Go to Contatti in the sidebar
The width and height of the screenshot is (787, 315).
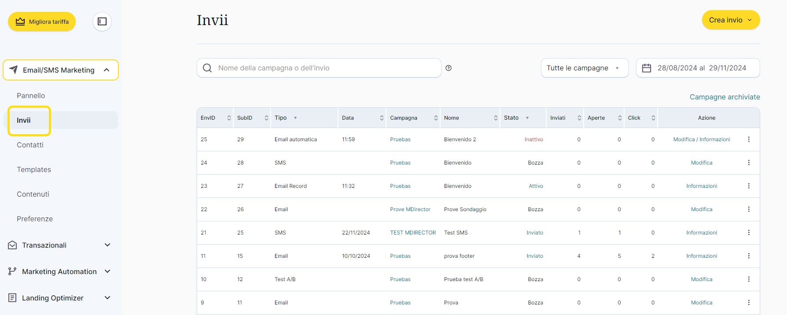(30, 145)
